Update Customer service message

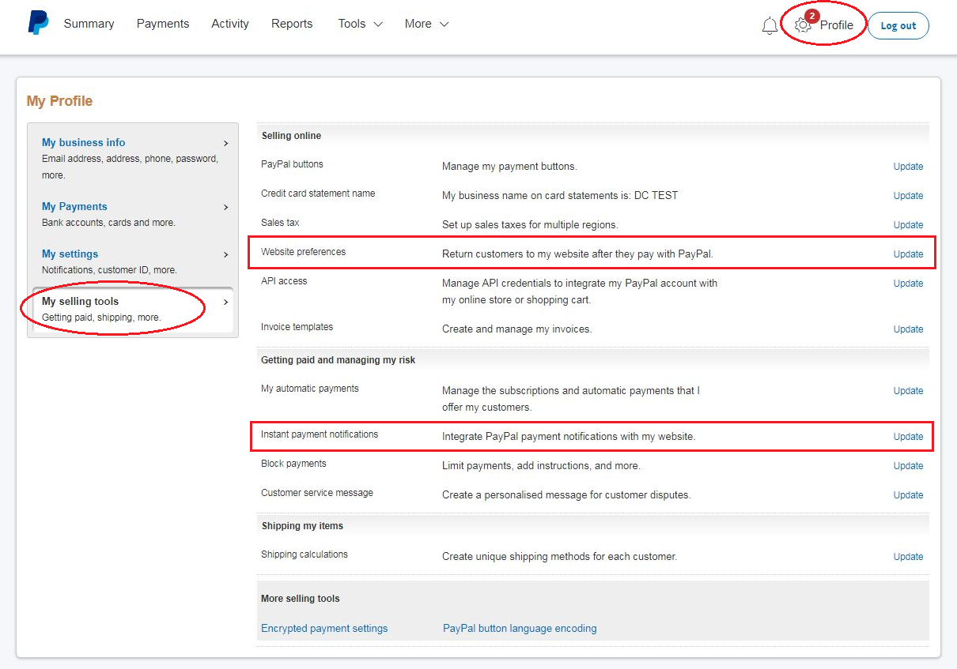point(908,495)
